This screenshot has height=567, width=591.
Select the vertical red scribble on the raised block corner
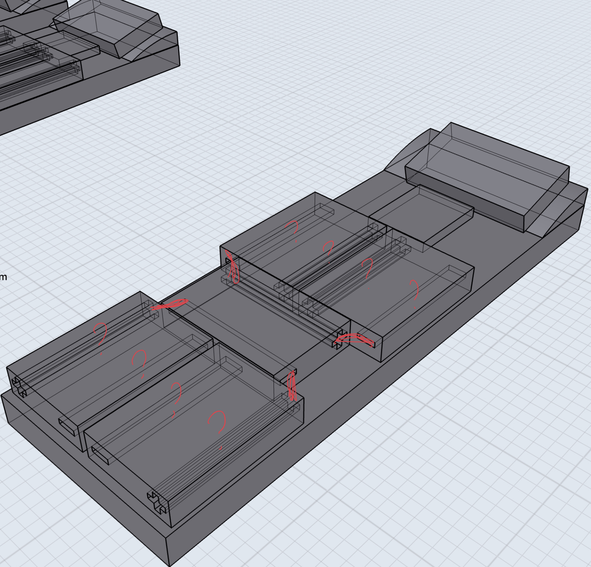[233, 270]
